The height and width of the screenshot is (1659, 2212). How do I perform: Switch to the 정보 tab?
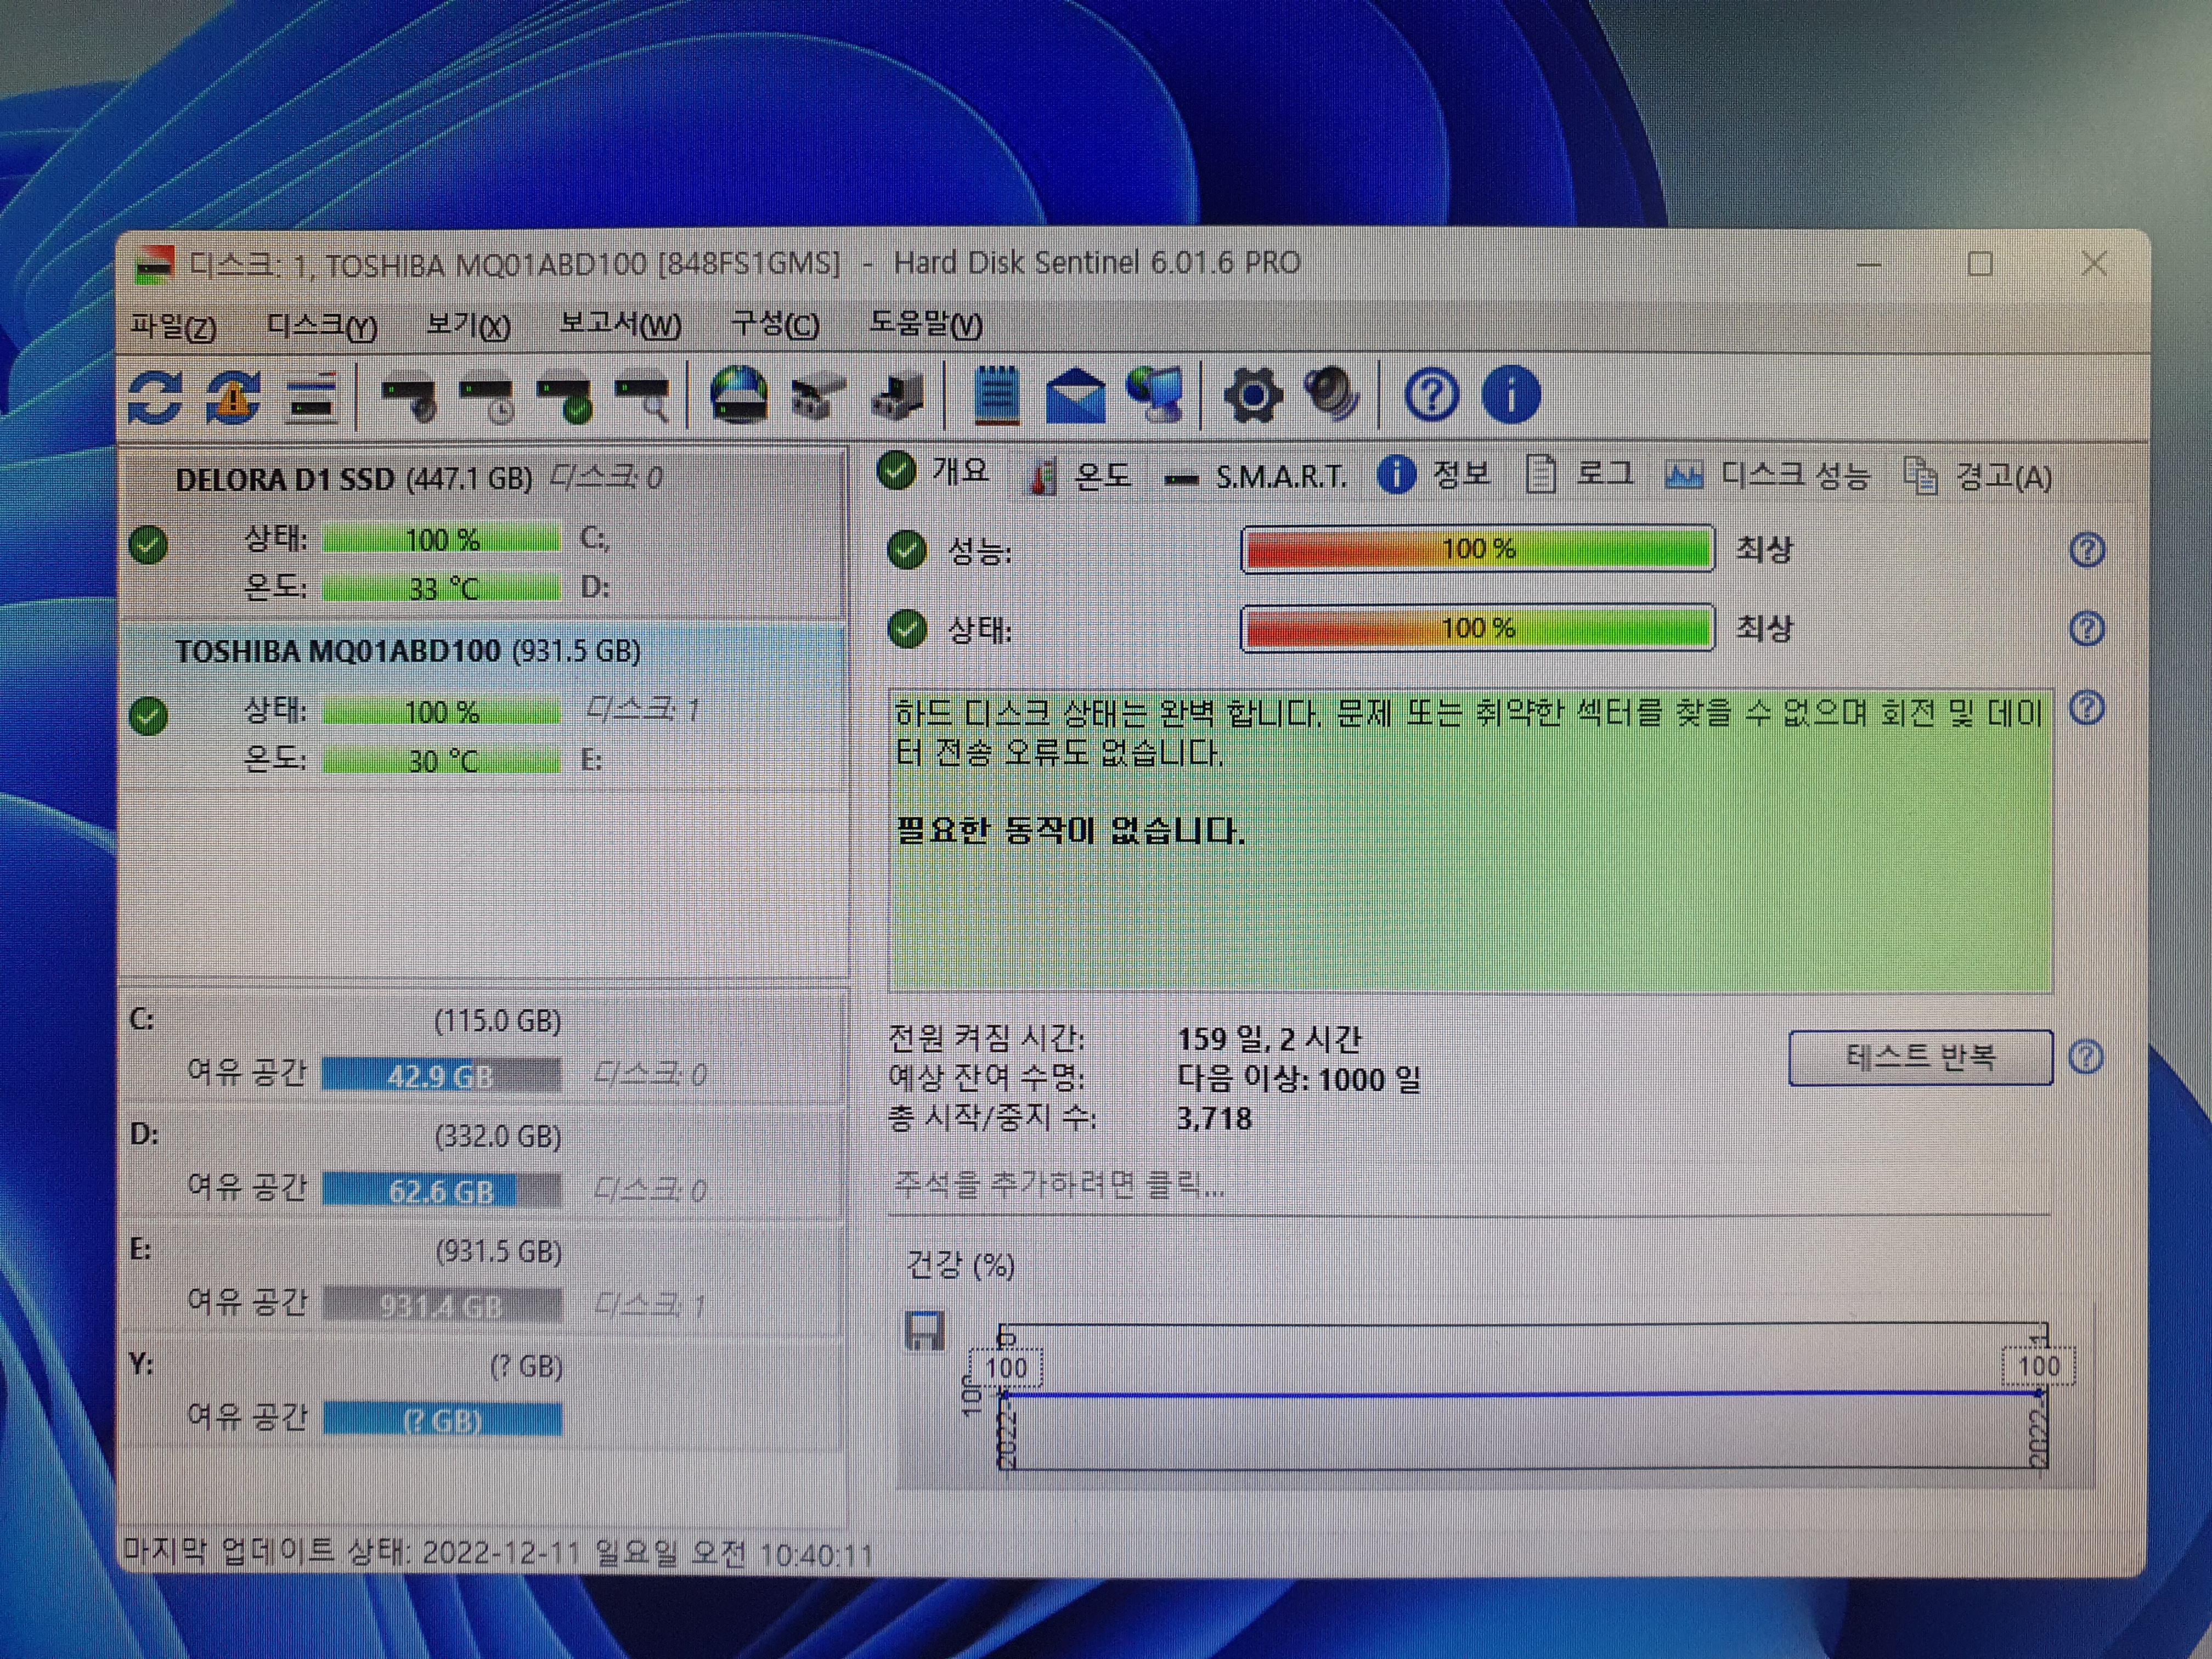pyautogui.click(x=1434, y=474)
